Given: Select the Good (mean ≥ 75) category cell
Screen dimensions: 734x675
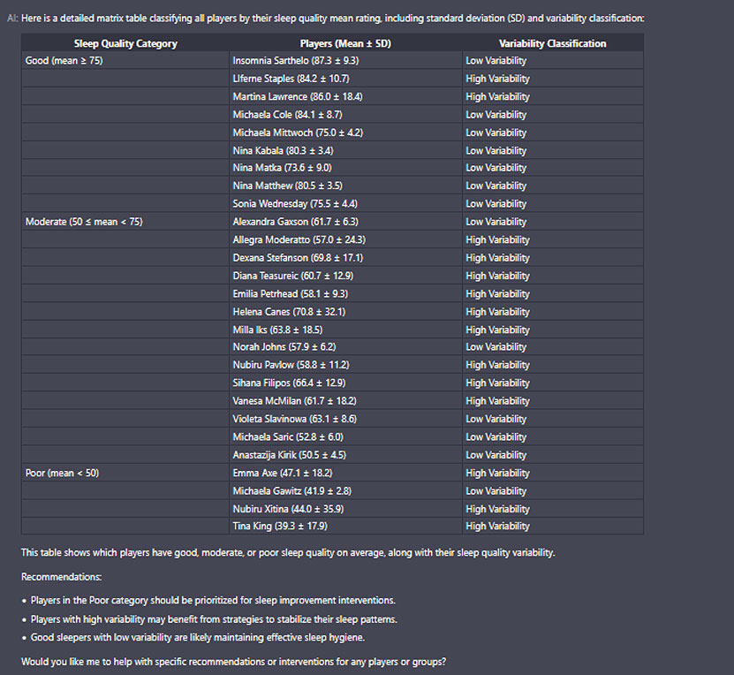Looking at the screenshot, I should pos(66,61).
